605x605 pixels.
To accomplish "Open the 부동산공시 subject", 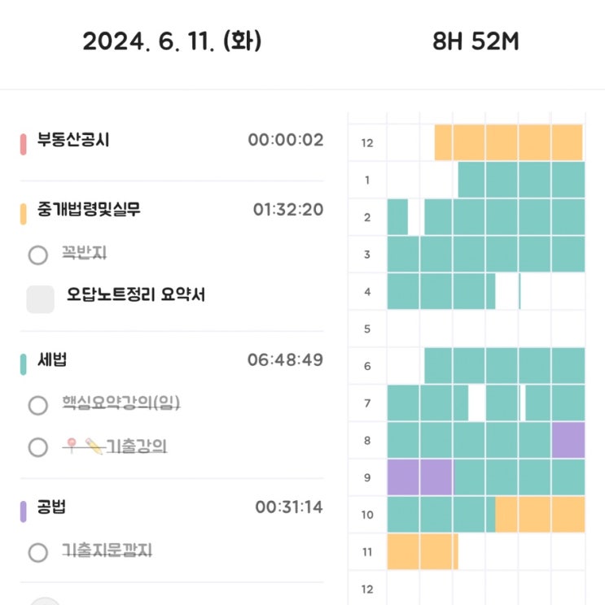I will click(x=73, y=140).
